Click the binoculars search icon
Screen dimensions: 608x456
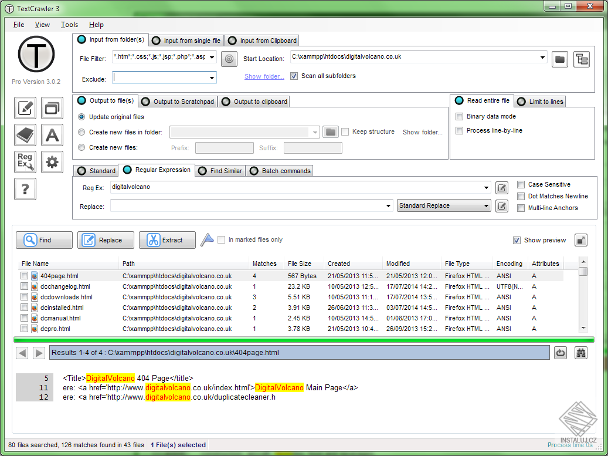(x=580, y=353)
